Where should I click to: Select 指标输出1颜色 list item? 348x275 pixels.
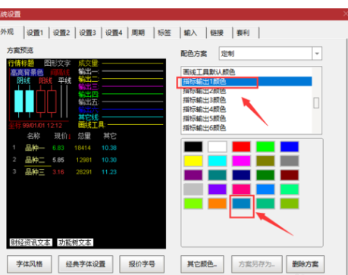pos(246,81)
